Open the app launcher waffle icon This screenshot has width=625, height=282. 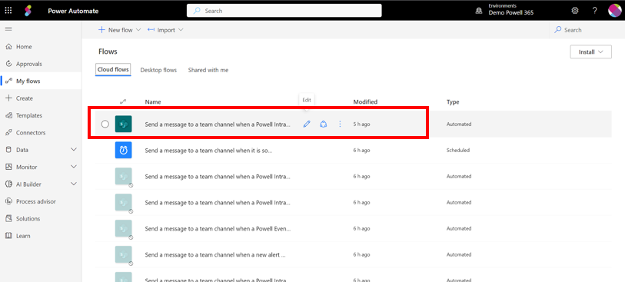coord(8,11)
